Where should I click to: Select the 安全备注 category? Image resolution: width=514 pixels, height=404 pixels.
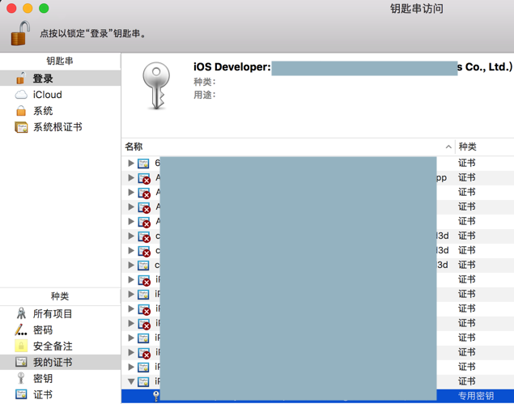tap(61, 346)
